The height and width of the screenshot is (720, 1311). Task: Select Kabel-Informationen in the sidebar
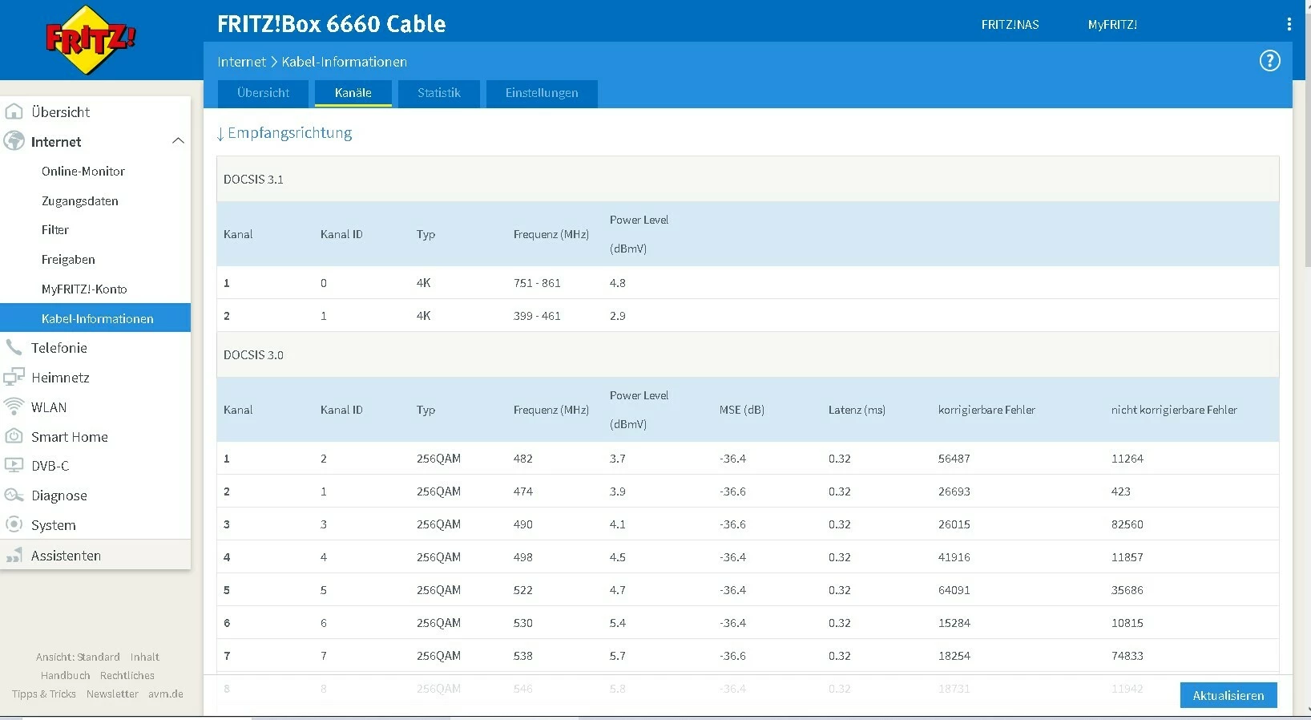(x=95, y=318)
